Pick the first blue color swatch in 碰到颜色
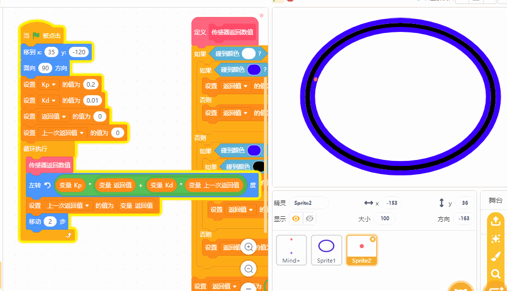Viewport: 507px width, 291px height. (x=254, y=69)
